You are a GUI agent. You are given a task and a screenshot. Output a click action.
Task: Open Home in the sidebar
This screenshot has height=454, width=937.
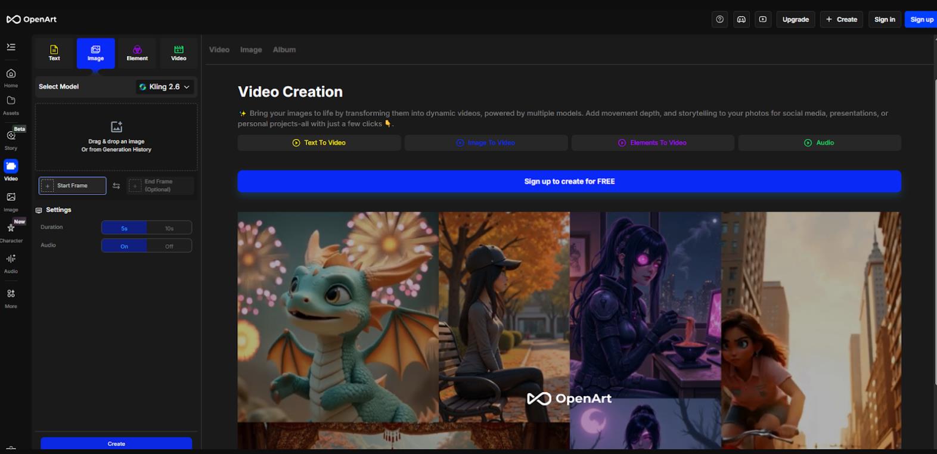[x=11, y=78]
